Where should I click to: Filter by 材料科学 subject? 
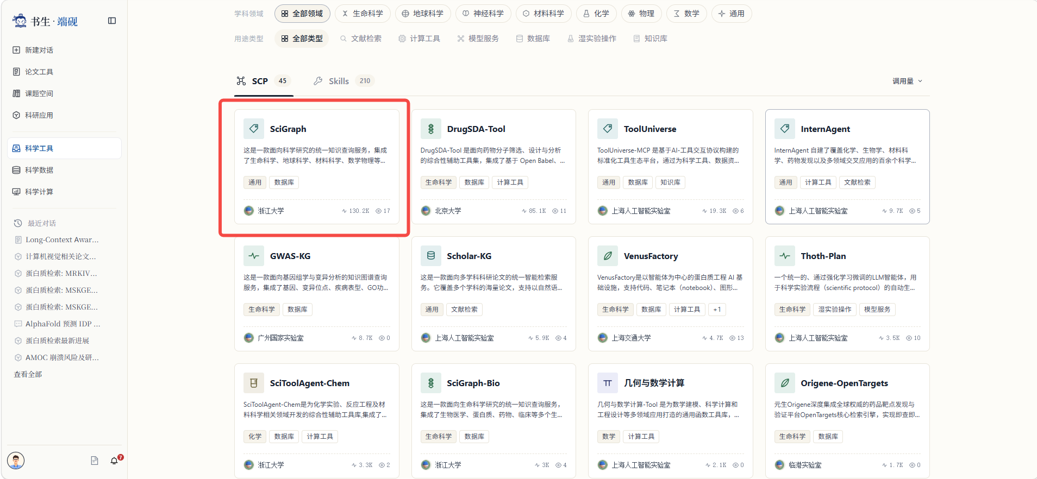[x=544, y=14]
